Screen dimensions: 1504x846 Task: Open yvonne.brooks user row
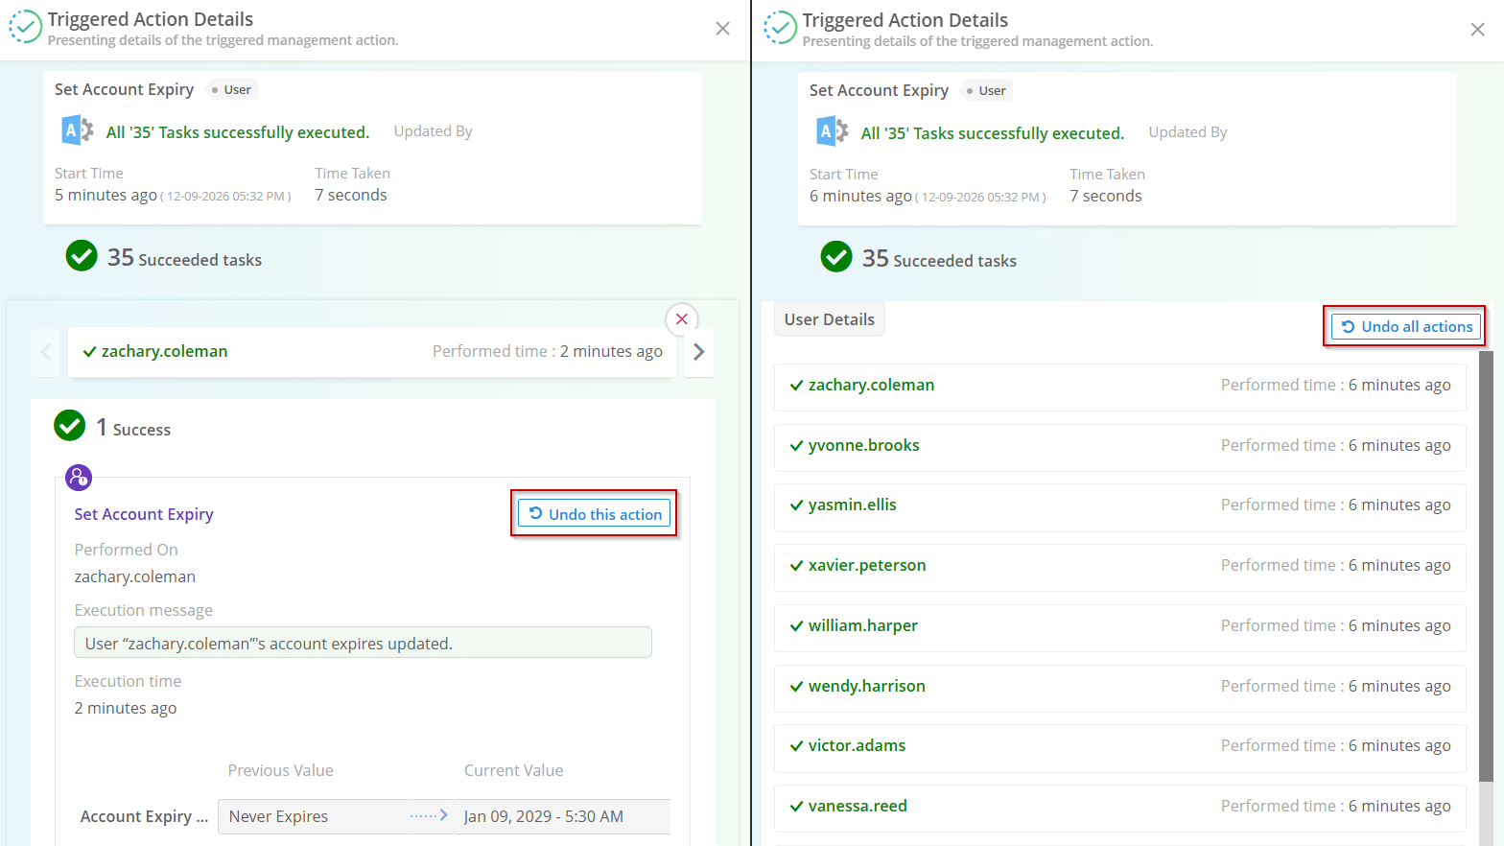1120,446
